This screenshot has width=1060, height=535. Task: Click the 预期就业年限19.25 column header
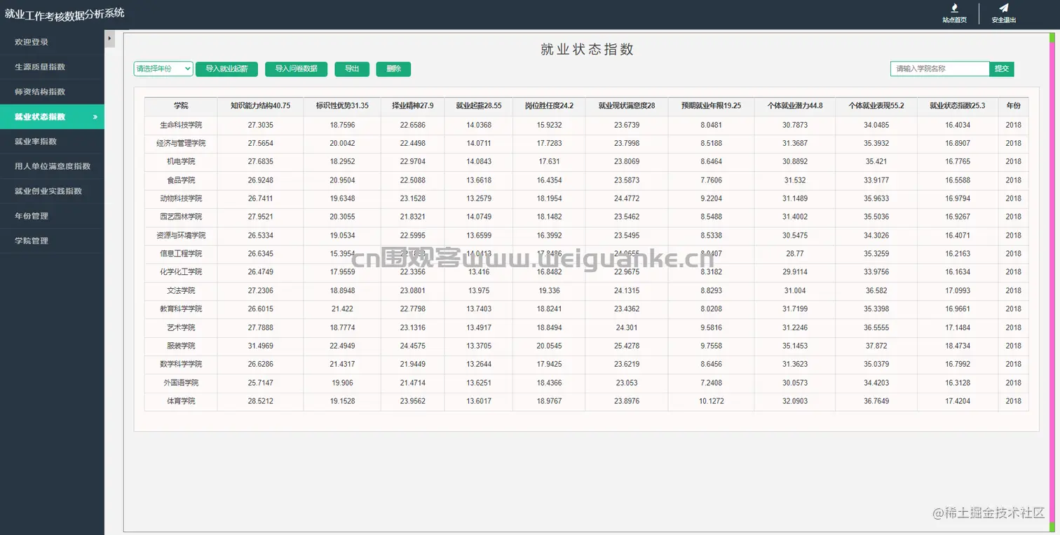point(711,106)
